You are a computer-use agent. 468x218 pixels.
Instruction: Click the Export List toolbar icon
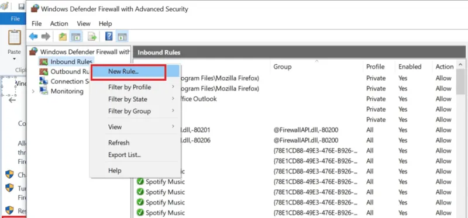coord(92,37)
